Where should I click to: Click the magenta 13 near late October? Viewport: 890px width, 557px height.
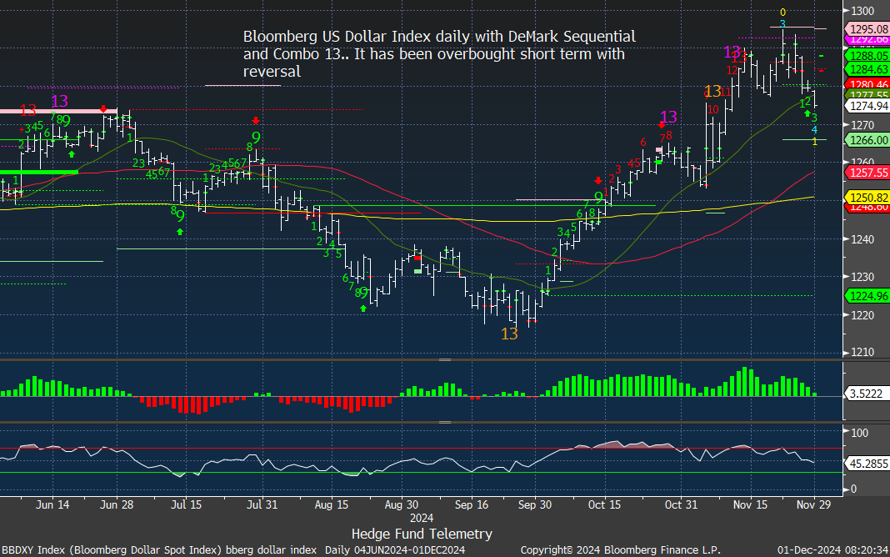(668, 117)
